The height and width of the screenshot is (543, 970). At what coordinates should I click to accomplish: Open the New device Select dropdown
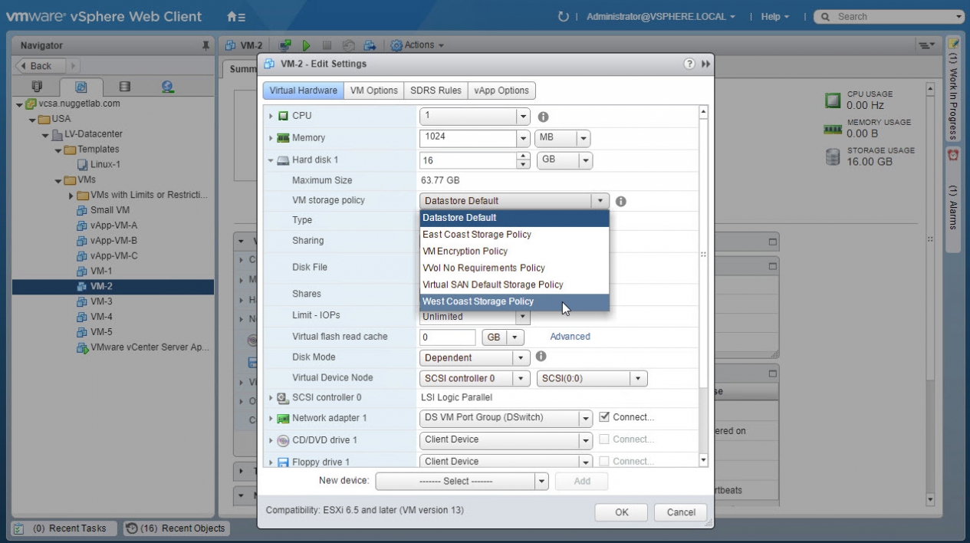[x=462, y=482]
